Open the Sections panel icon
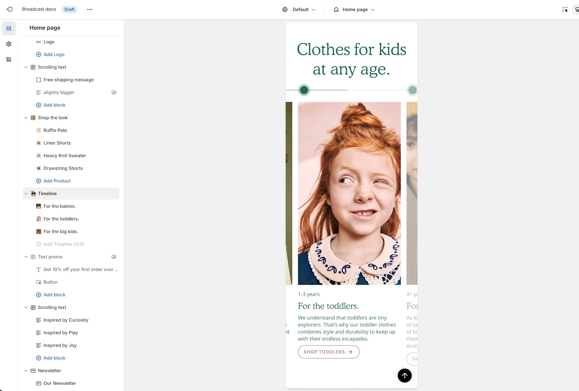Image resolution: width=579 pixels, height=391 pixels. point(9,28)
